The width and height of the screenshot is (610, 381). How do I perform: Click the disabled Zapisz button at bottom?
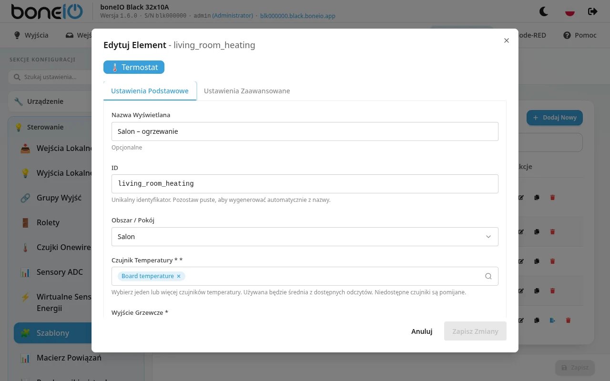(x=575, y=368)
